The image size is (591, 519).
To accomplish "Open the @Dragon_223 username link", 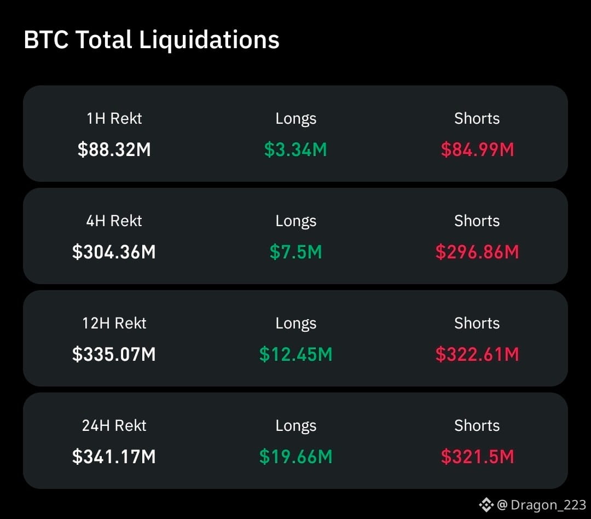I will pos(542,505).
